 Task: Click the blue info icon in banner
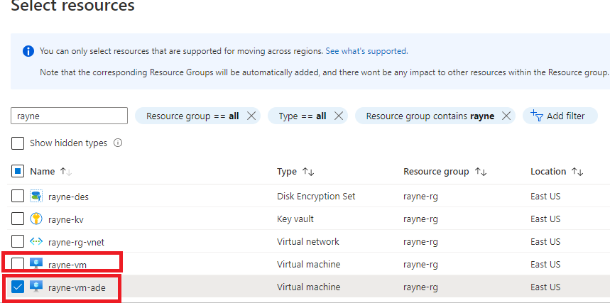(28, 51)
